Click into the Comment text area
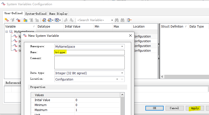Screen dimensions: 209x115 pos(90,63)
